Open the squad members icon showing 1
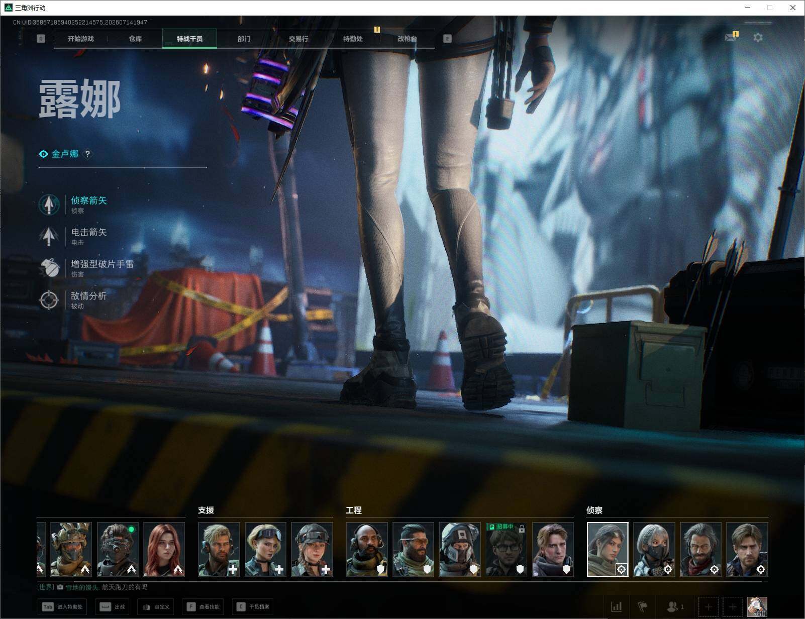 pos(675,607)
